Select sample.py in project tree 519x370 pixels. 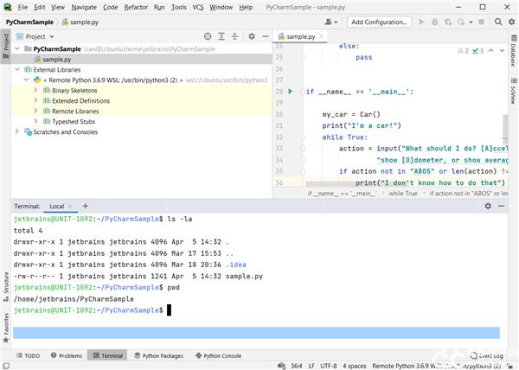(142, 59)
